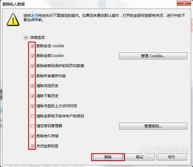This screenshot has width=193, height=167.
Task: Toggle 关闭全部标签 checkbox
Action: (x=32, y=146)
